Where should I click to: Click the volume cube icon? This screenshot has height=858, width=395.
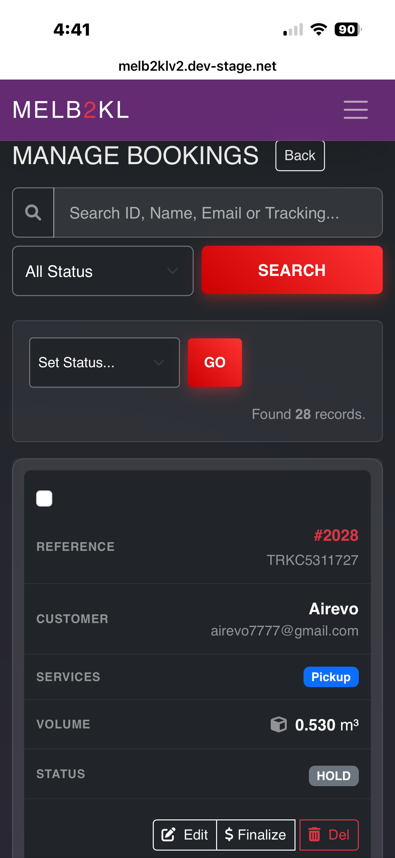(x=279, y=724)
